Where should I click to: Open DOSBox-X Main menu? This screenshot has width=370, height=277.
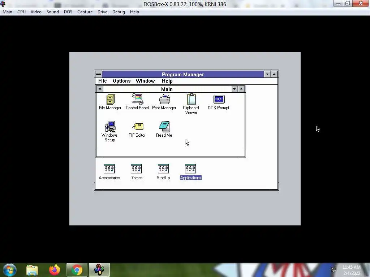pyautogui.click(x=7, y=12)
